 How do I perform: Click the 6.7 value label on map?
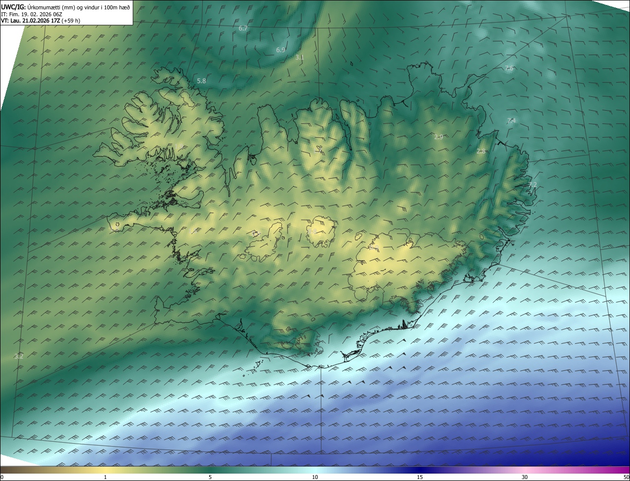243,29
